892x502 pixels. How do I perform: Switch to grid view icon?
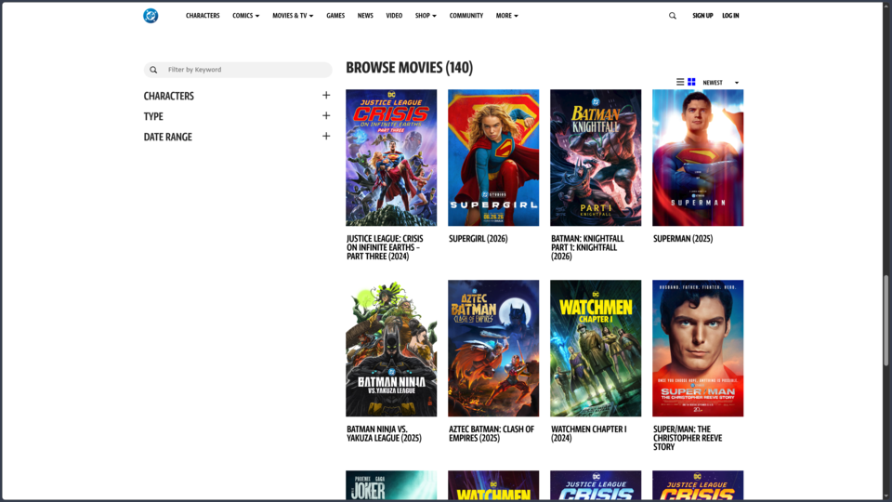point(691,82)
